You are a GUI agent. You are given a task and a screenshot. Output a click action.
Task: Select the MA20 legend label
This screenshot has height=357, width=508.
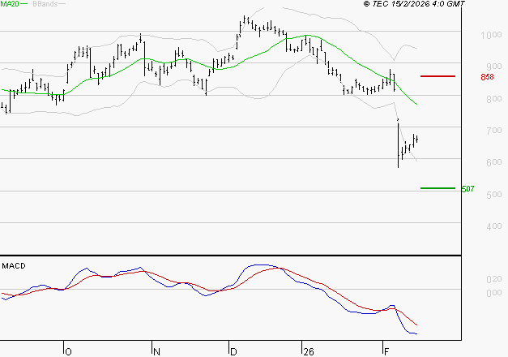(10, 4)
